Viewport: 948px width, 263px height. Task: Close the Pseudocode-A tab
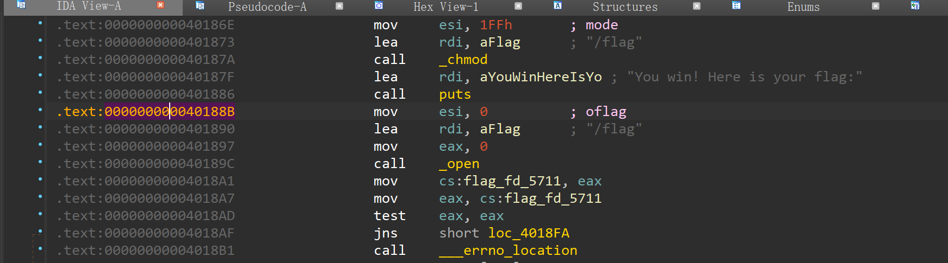click(x=339, y=6)
